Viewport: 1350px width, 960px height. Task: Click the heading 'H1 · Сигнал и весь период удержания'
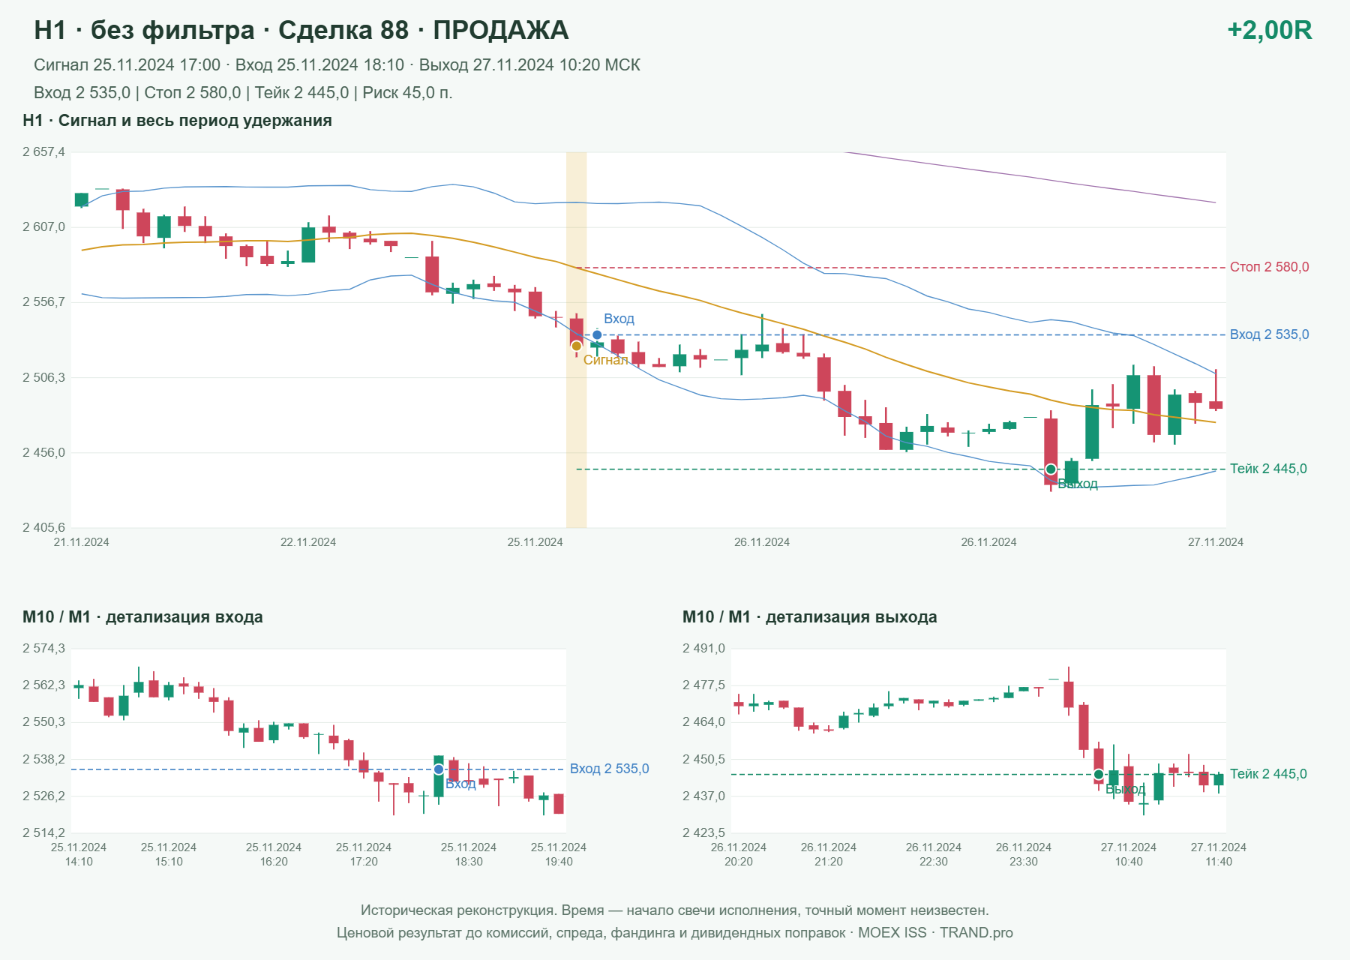pos(177,121)
